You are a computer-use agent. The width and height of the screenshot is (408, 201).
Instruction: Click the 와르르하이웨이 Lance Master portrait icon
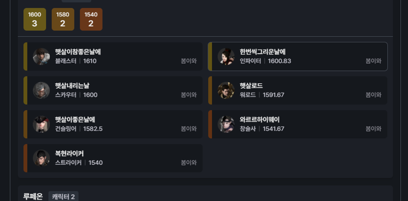(226, 124)
